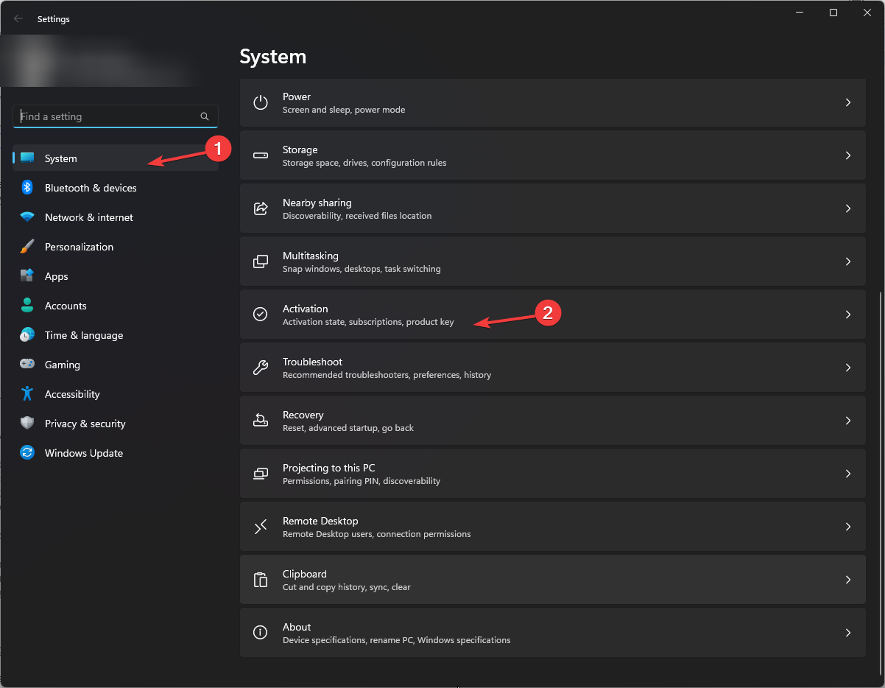Click the Bluetooth icon in sidebar
The image size is (885, 688).
(x=27, y=188)
